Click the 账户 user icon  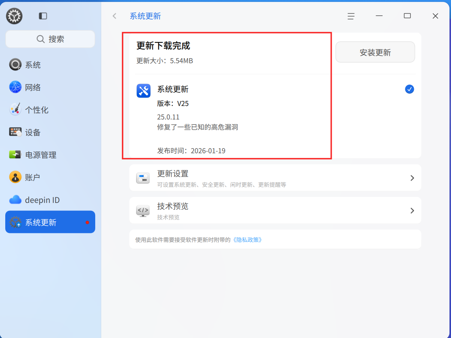(x=15, y=177)
